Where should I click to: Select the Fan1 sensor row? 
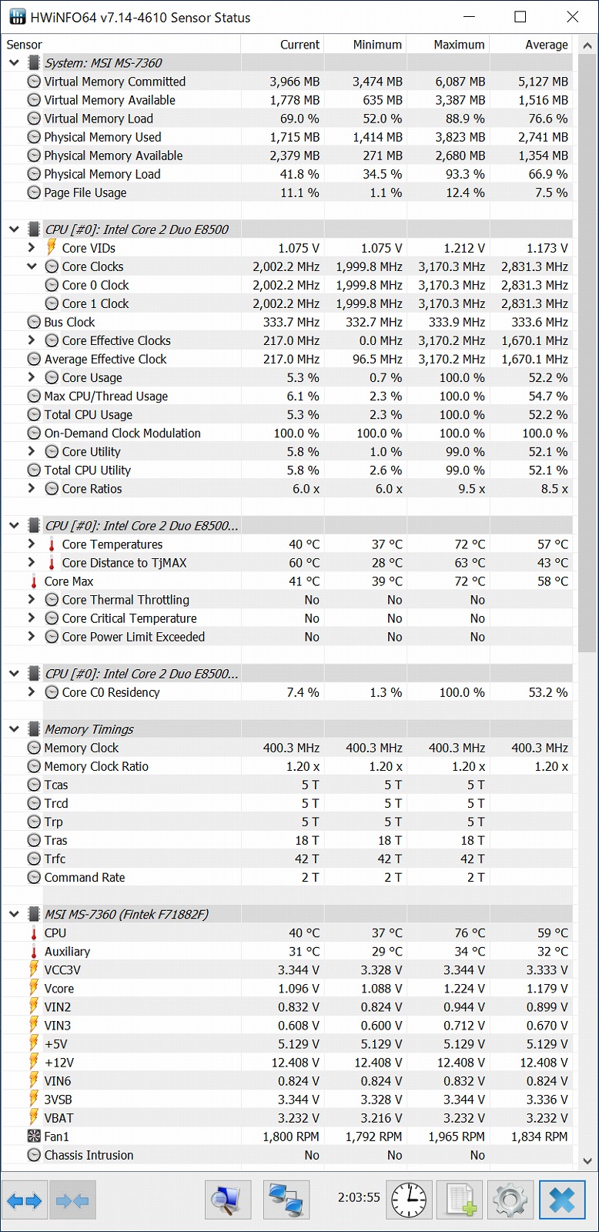[x=57, y=1137]
